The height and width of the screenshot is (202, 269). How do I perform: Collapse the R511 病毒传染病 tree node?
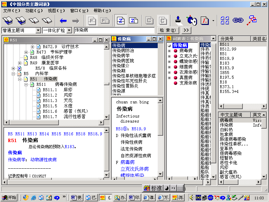point(33,85)
